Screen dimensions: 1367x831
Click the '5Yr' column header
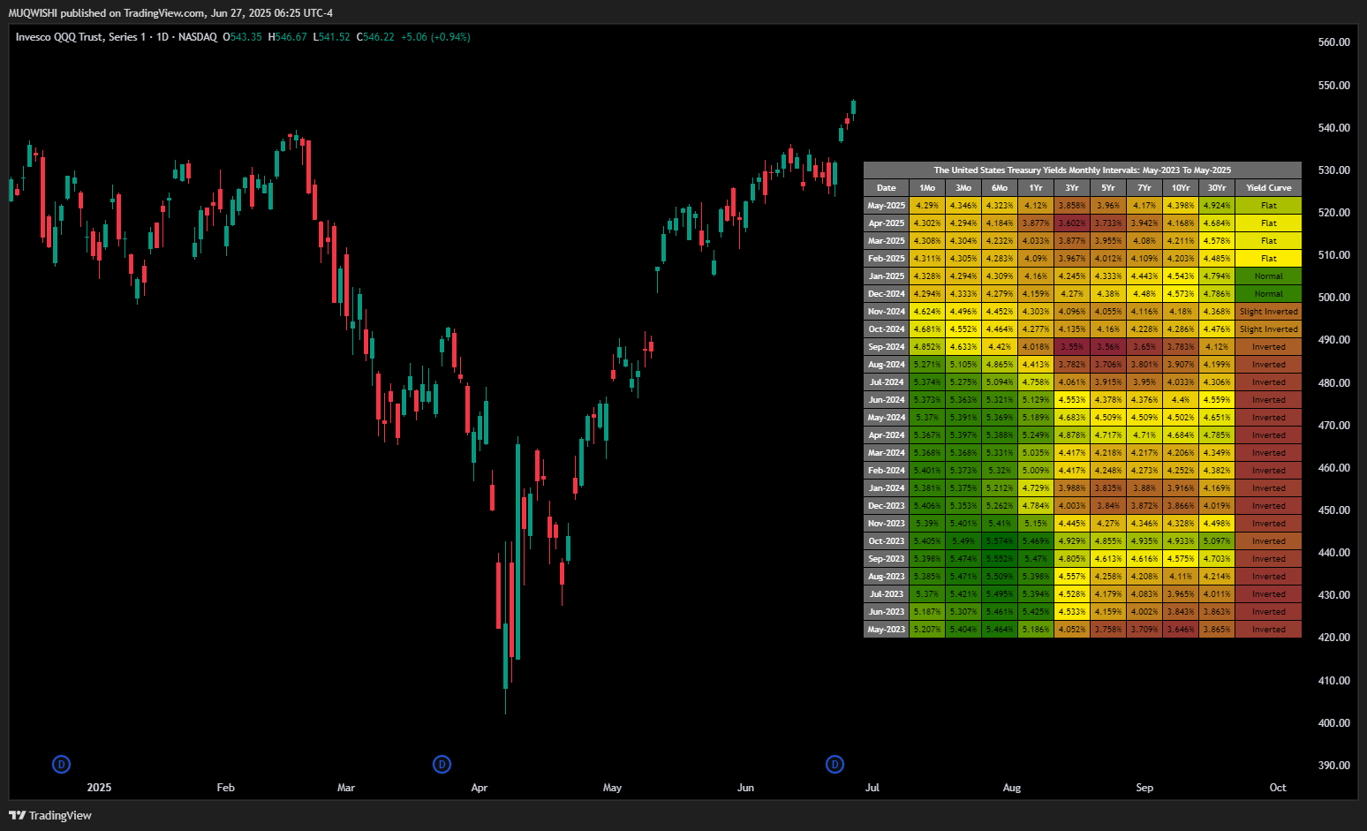tap(1108, 188)
